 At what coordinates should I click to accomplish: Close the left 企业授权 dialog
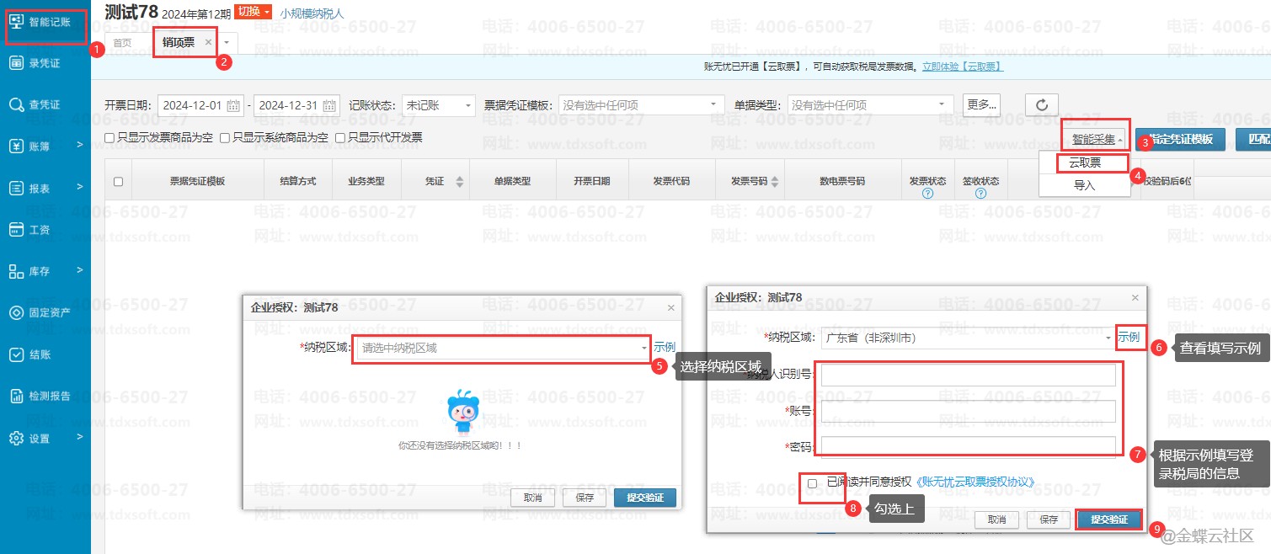coord(671,308)
